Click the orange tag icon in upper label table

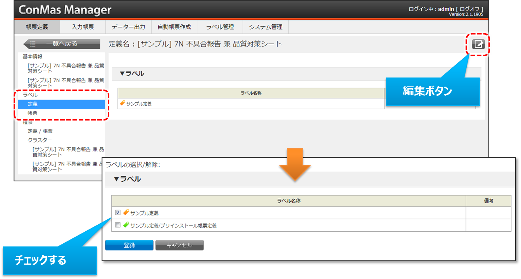122,103
